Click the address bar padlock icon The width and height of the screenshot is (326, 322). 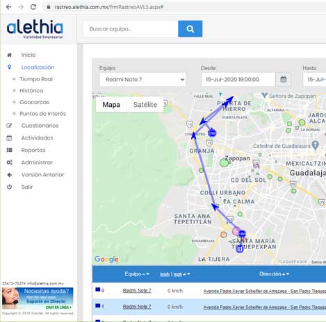(49, 7)
